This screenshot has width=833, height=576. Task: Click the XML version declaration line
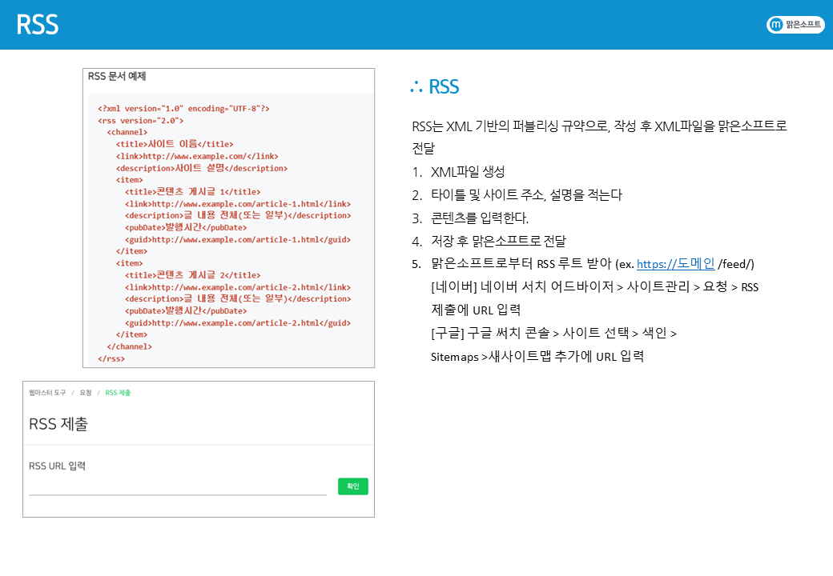click(183, 108)
